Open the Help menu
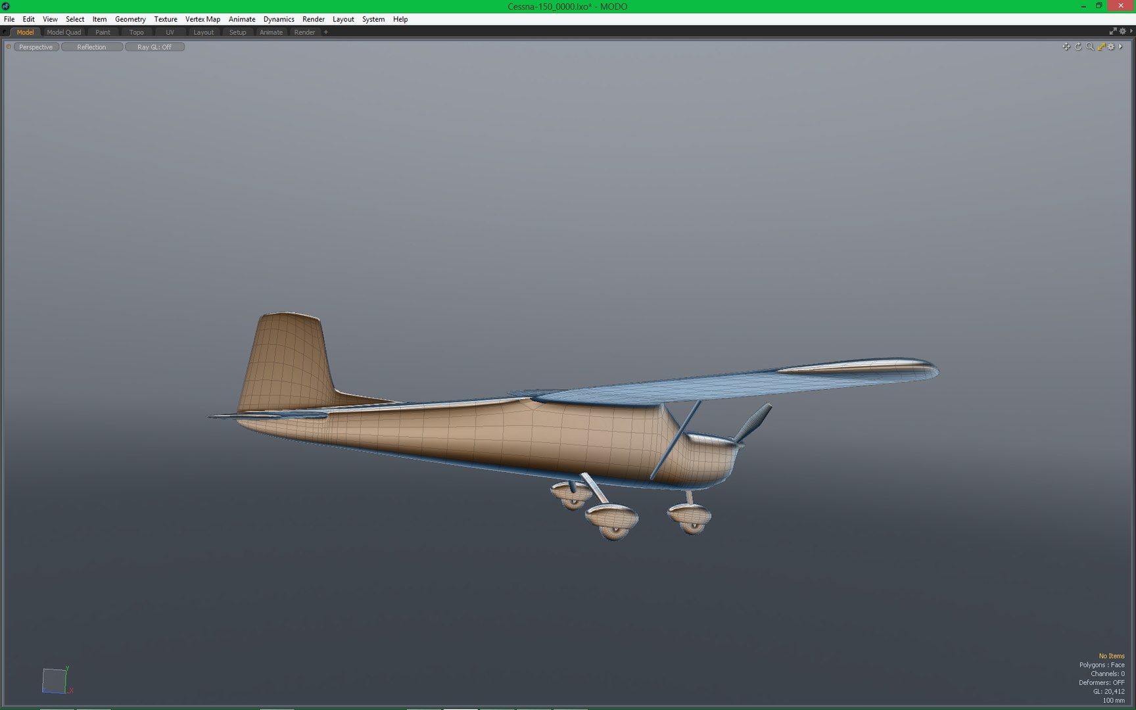 (x=400, y=19)
